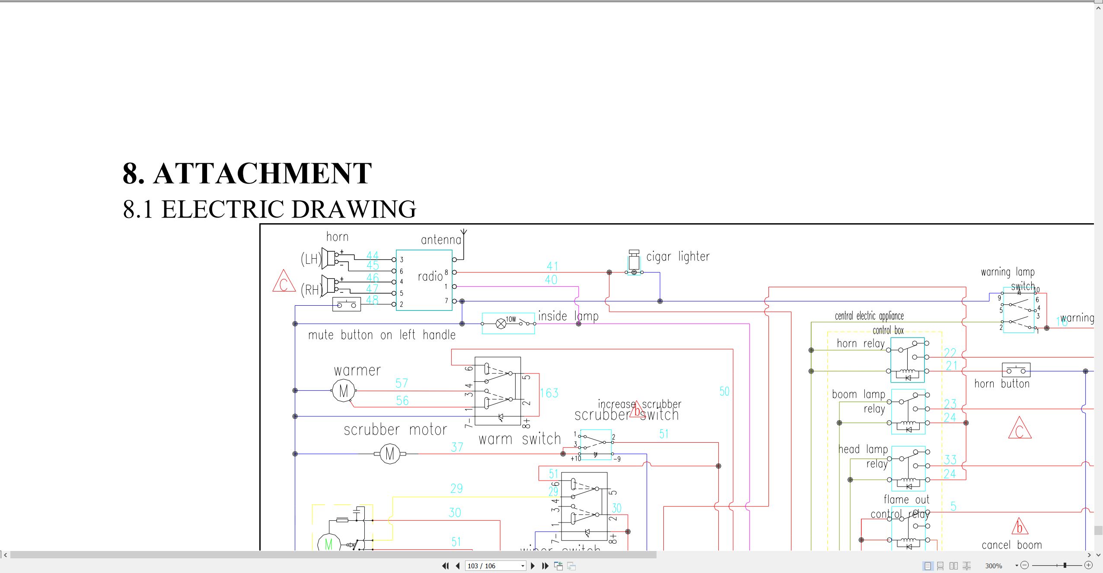Image resolution: width=1103 pixels, height=573 pixels.
Task: Click 'central electric appliance' text
Action: (869, 316)
